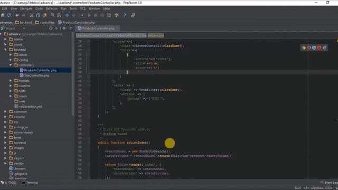Open Project panel gear settings

coord(64,28)
